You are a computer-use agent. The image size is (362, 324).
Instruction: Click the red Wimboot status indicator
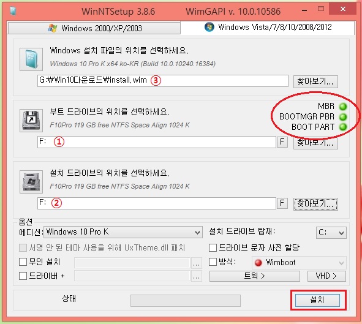click(x=258, y=263)
